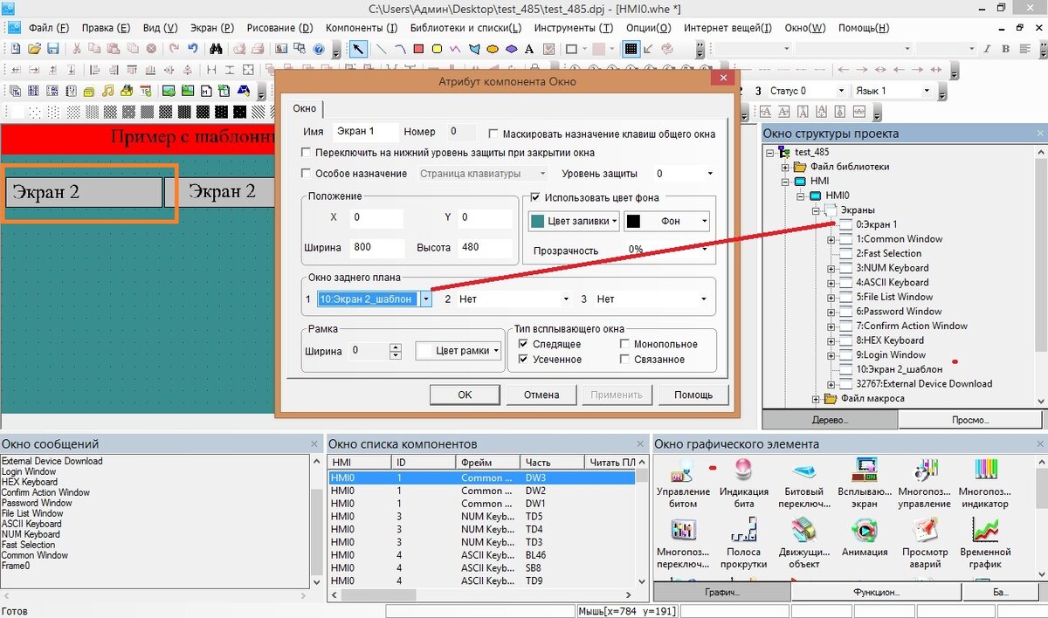
Task: Uncheck 'Использовать цвет фона'
Action: (536, 197)
